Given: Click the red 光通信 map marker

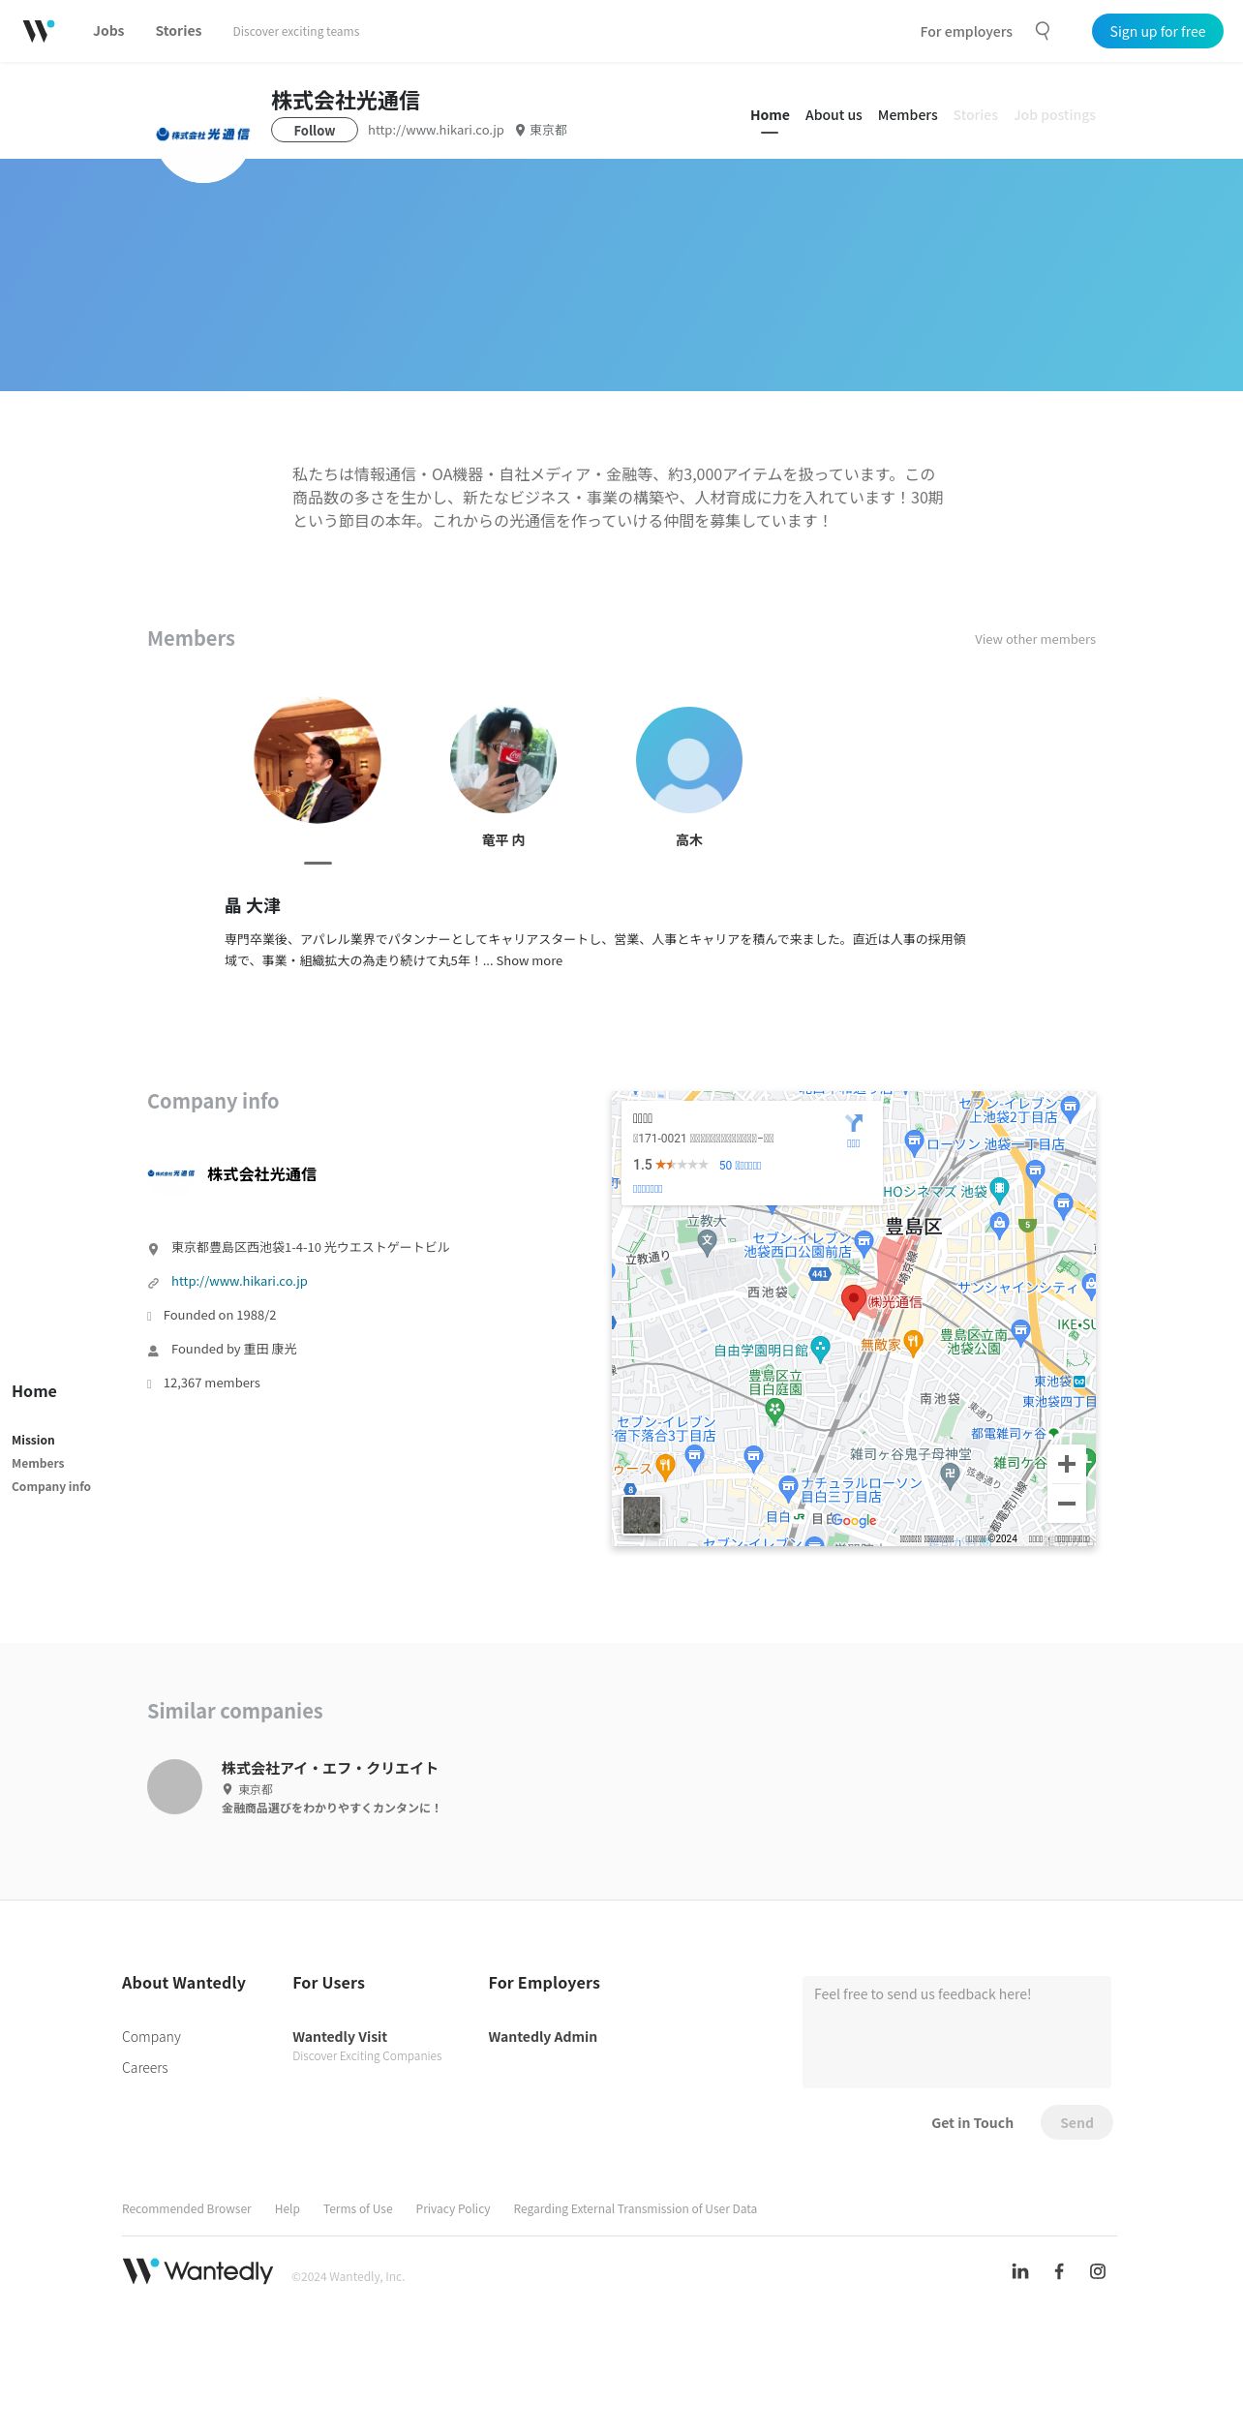Looking at the screenshot, I should point(853,1301).
